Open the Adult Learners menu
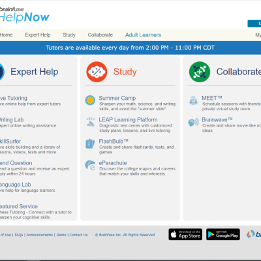Screen dimensions: 261x261 [x=143, y=35]
